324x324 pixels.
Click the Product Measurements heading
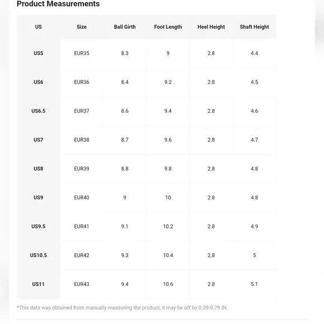pyautogui.click(x=58, y=4)
